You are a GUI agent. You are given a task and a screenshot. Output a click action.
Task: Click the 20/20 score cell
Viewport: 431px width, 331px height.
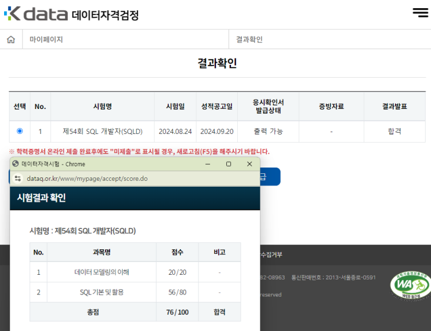(178, 272)
